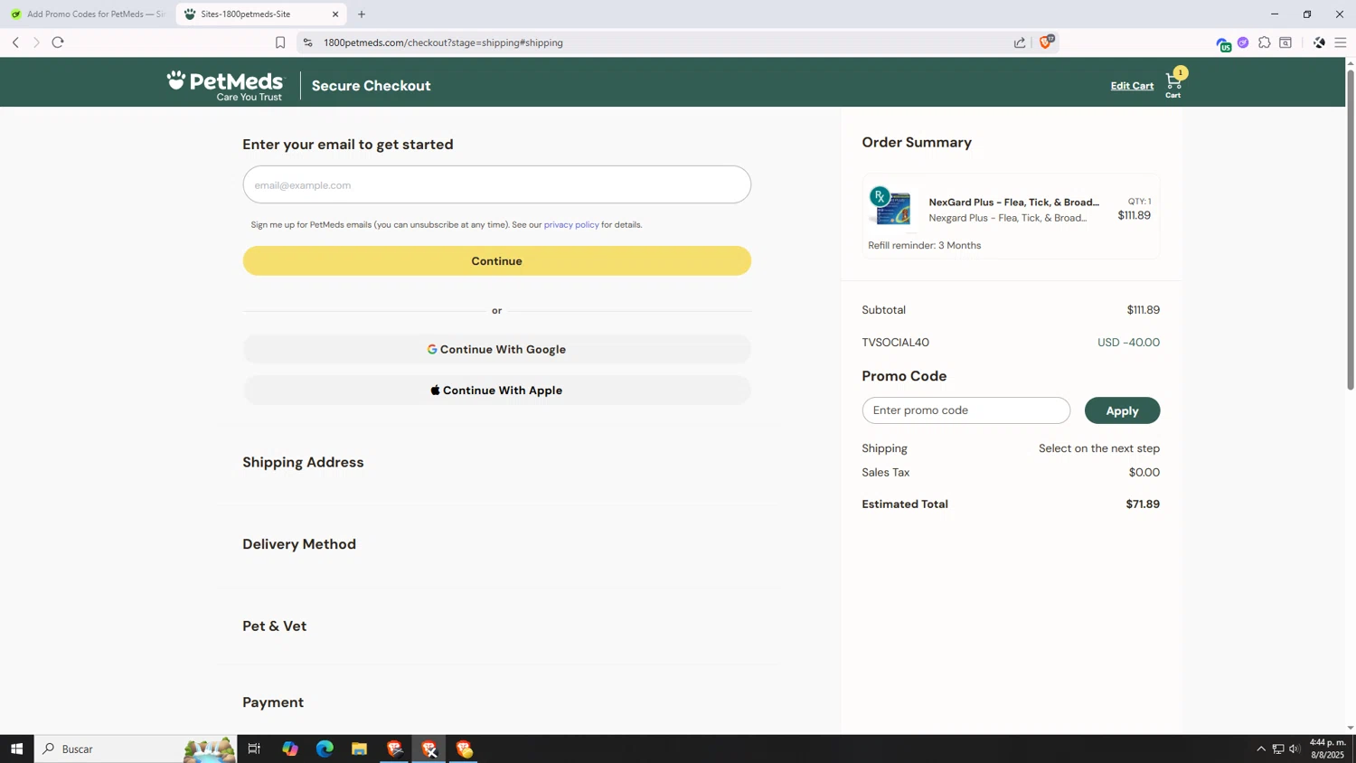The width and height of the screenshot is (1356, 763).
Task: Reload the page with the refresh icon
Action: (x=58, y=42)
